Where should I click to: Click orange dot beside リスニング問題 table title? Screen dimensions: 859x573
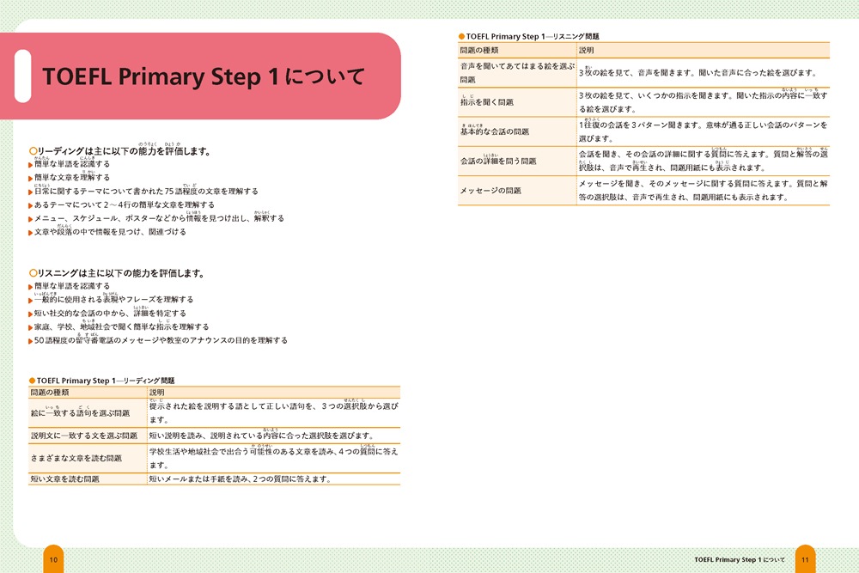461,37
